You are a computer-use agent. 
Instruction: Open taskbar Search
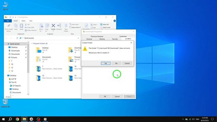[x=10, y=119]
